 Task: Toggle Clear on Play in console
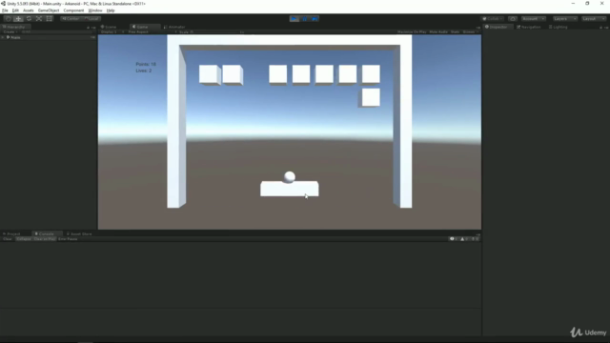pos(45,239)
